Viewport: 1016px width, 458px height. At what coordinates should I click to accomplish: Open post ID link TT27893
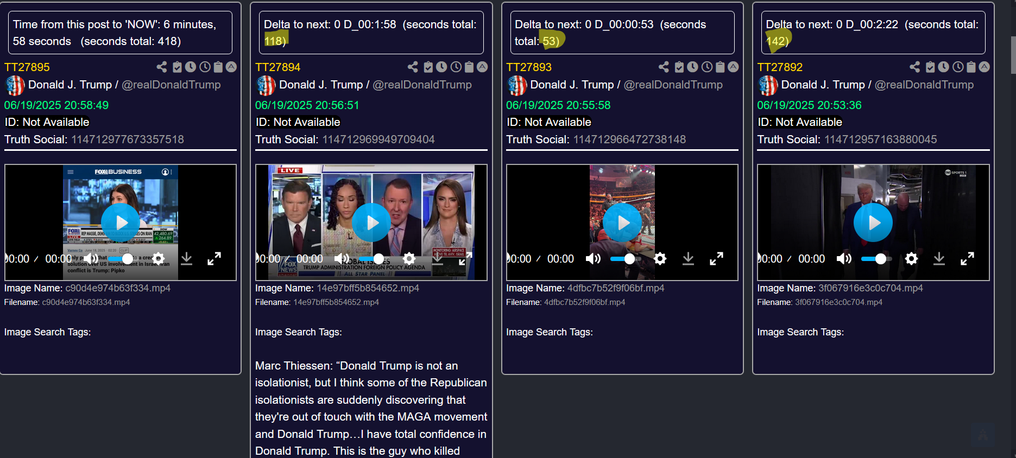(529, 67)
